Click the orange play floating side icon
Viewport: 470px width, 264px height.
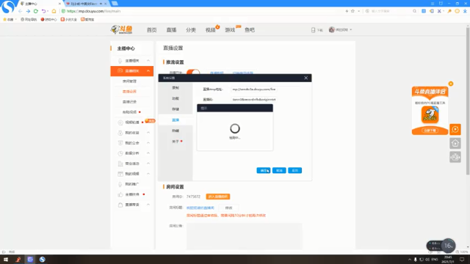point(455,129)
